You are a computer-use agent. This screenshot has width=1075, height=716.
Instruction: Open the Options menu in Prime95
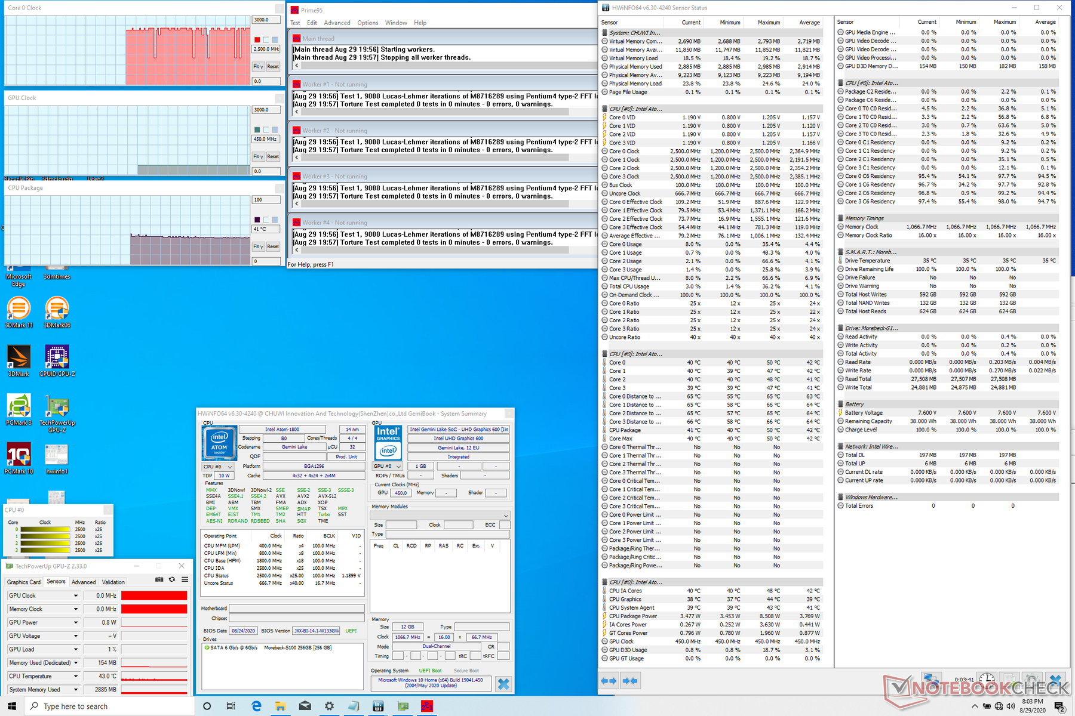(x=368, y=23)
